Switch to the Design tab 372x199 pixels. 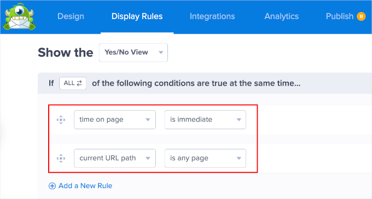coord(71,16)
